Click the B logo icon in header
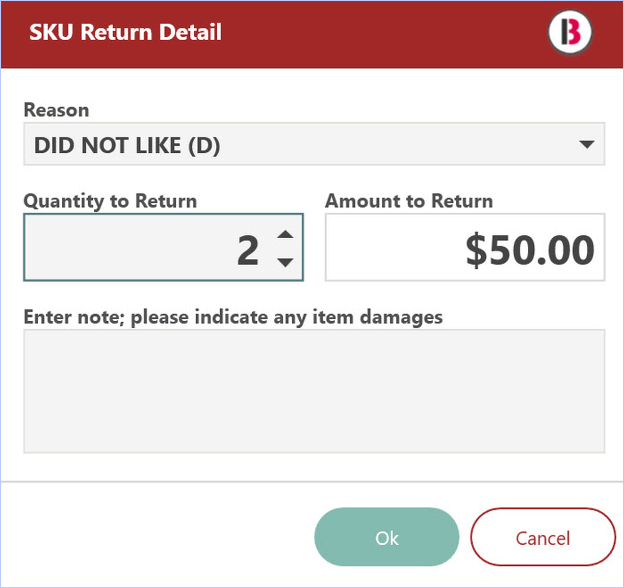The width and height of the screenshot is (624, 588). coord(570,32)
